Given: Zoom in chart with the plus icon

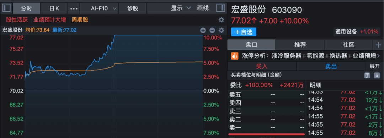Looking at the screenshot, I should click(x=203, y=30).
